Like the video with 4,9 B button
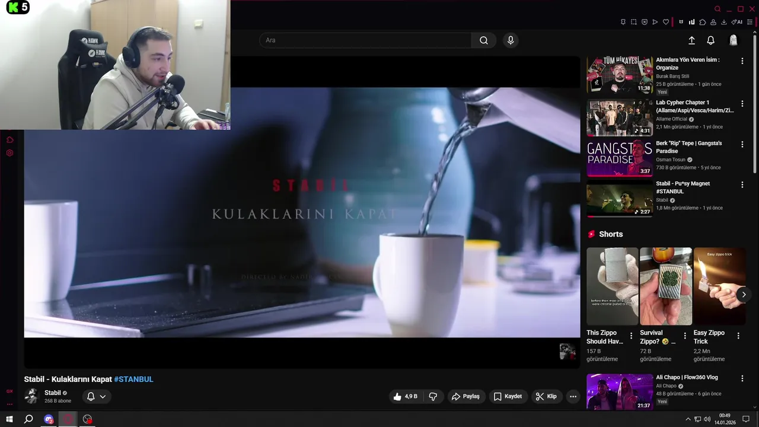Screen dimensions: 759x427 coord(406,396)
